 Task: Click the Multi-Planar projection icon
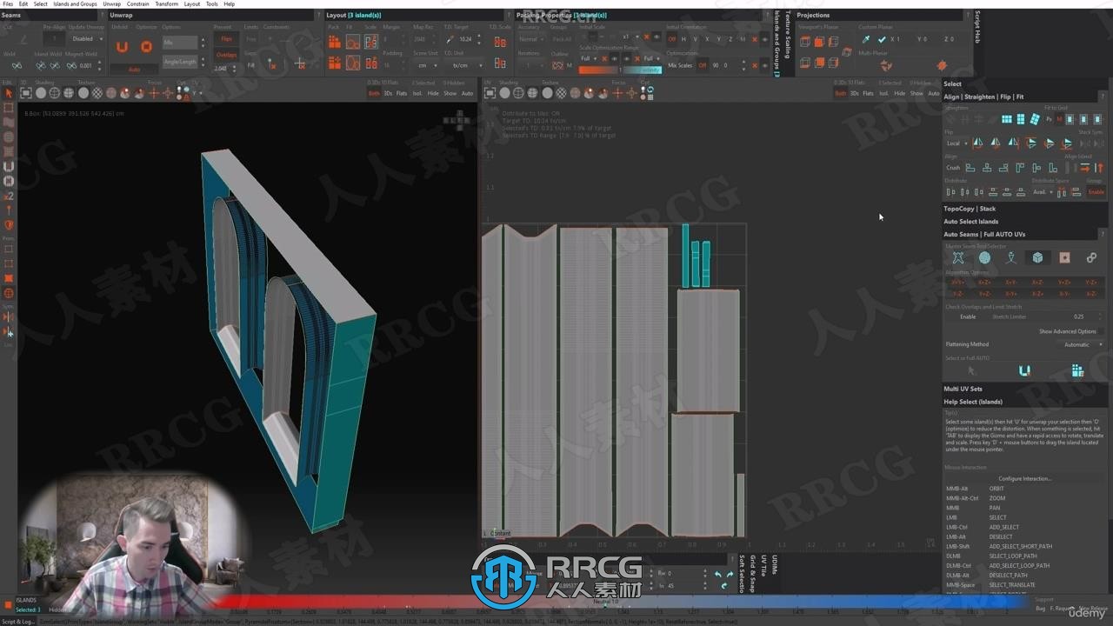pyautogui.click(x=885, y=65)
